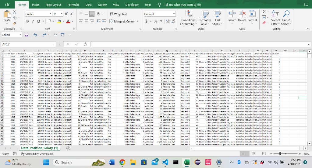
Task: Apply the Borders icon
Action: pos(49,21)
